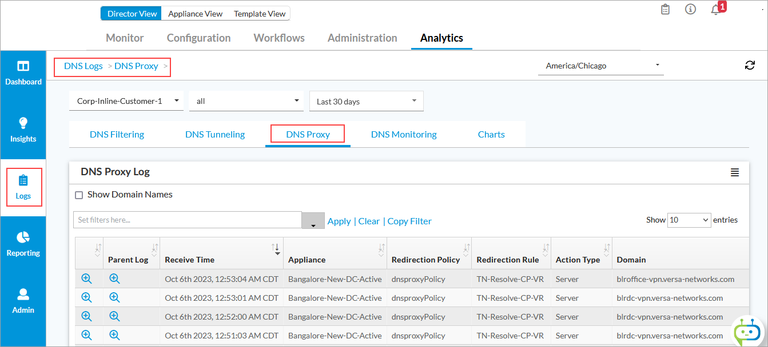Go to Reporting in the sidebar
The width and height of the screenshot is (768, 347).
(x=23, y=244)
